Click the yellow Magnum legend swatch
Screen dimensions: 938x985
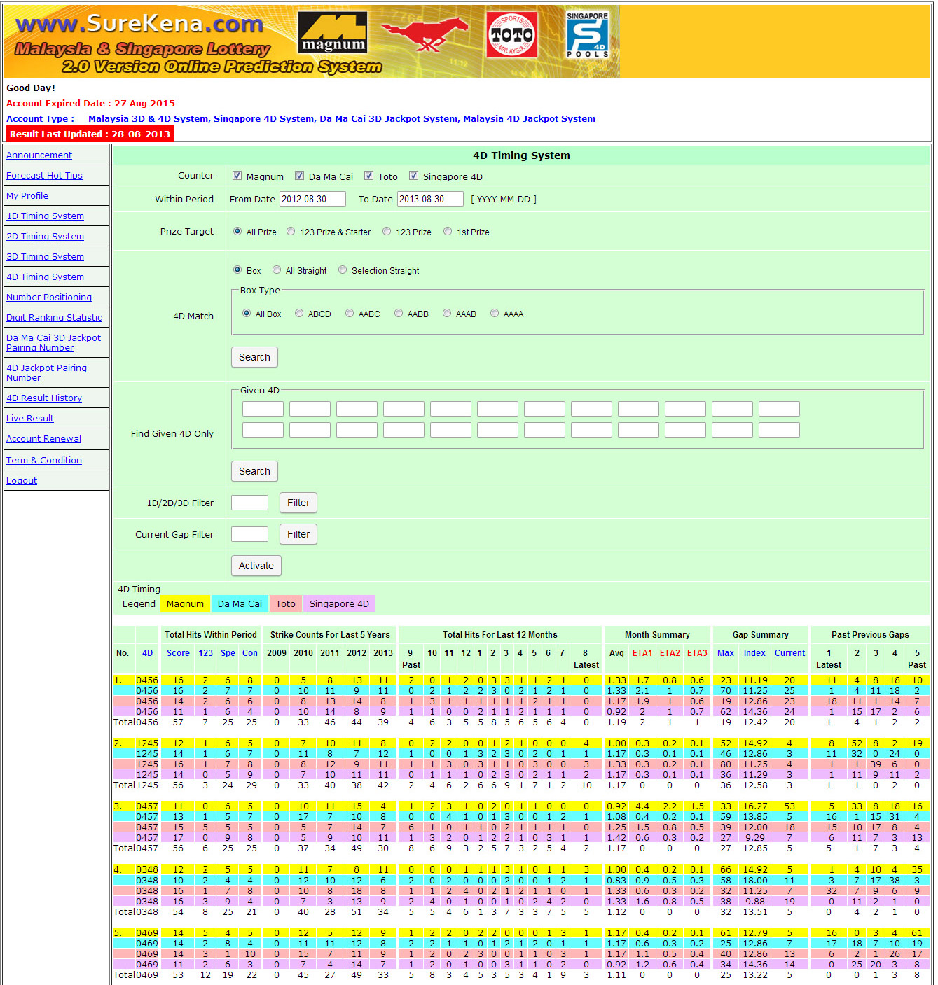[185, 603]
